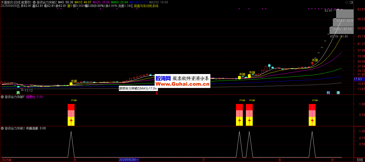Click the 12.12 low price annotation

pos(29,90)
